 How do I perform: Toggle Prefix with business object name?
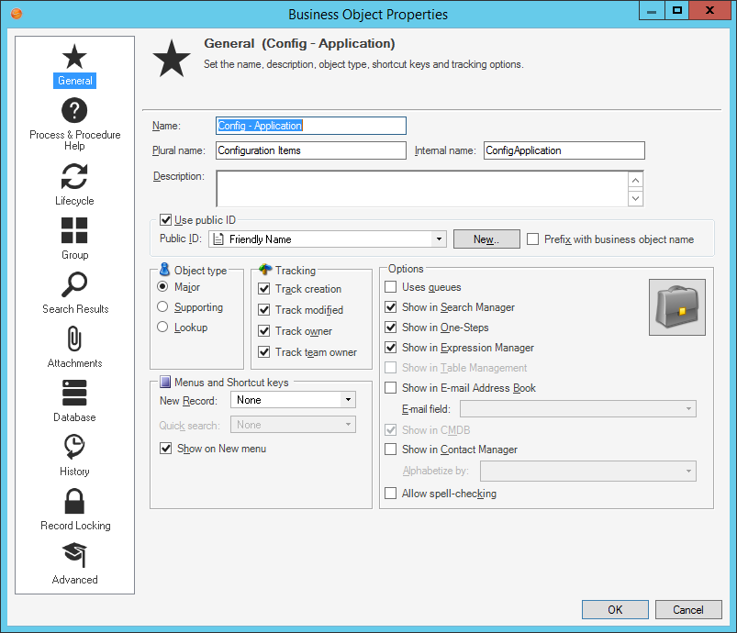point(532,239)
